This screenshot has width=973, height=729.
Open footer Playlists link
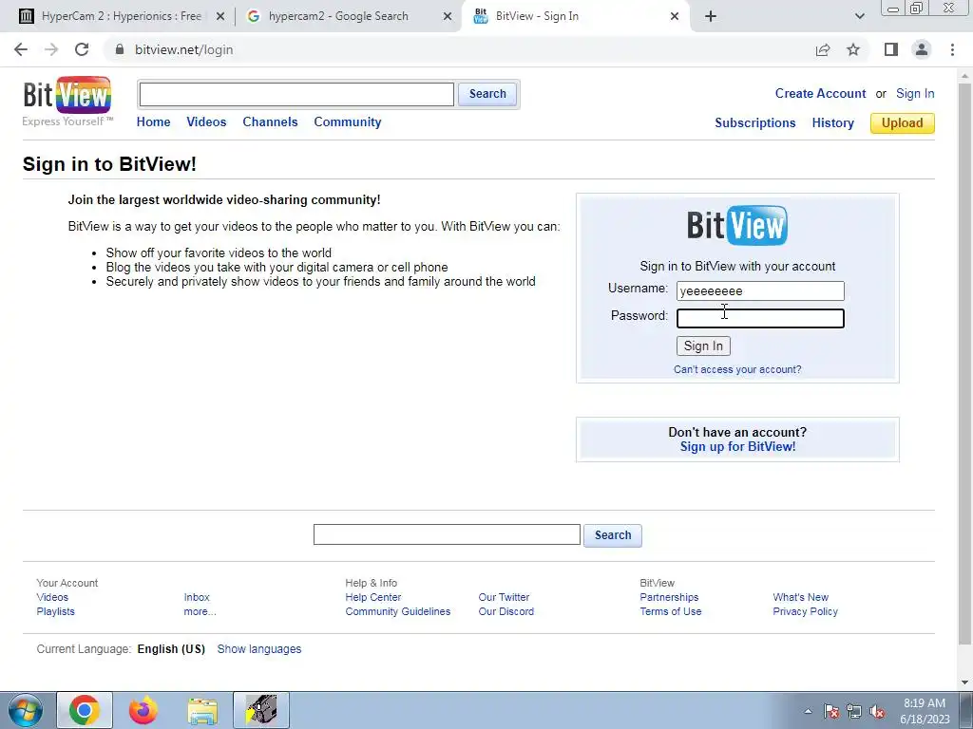(x=55, y=611)
